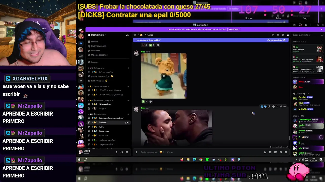Open the sticker picker

[275, 152]
